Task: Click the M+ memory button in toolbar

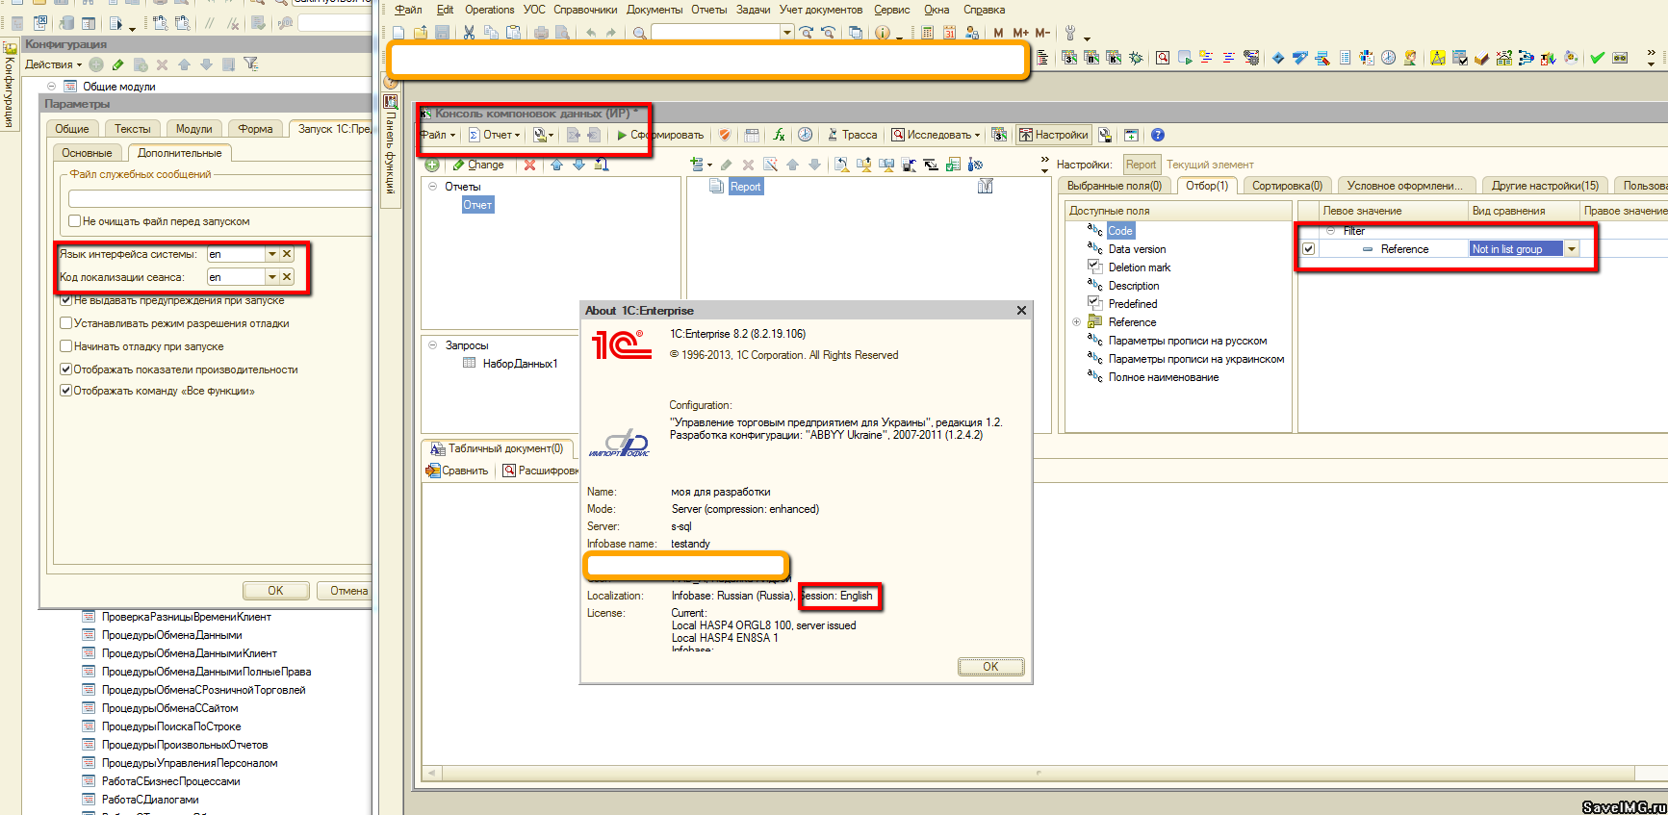Action: (1020, 33)
